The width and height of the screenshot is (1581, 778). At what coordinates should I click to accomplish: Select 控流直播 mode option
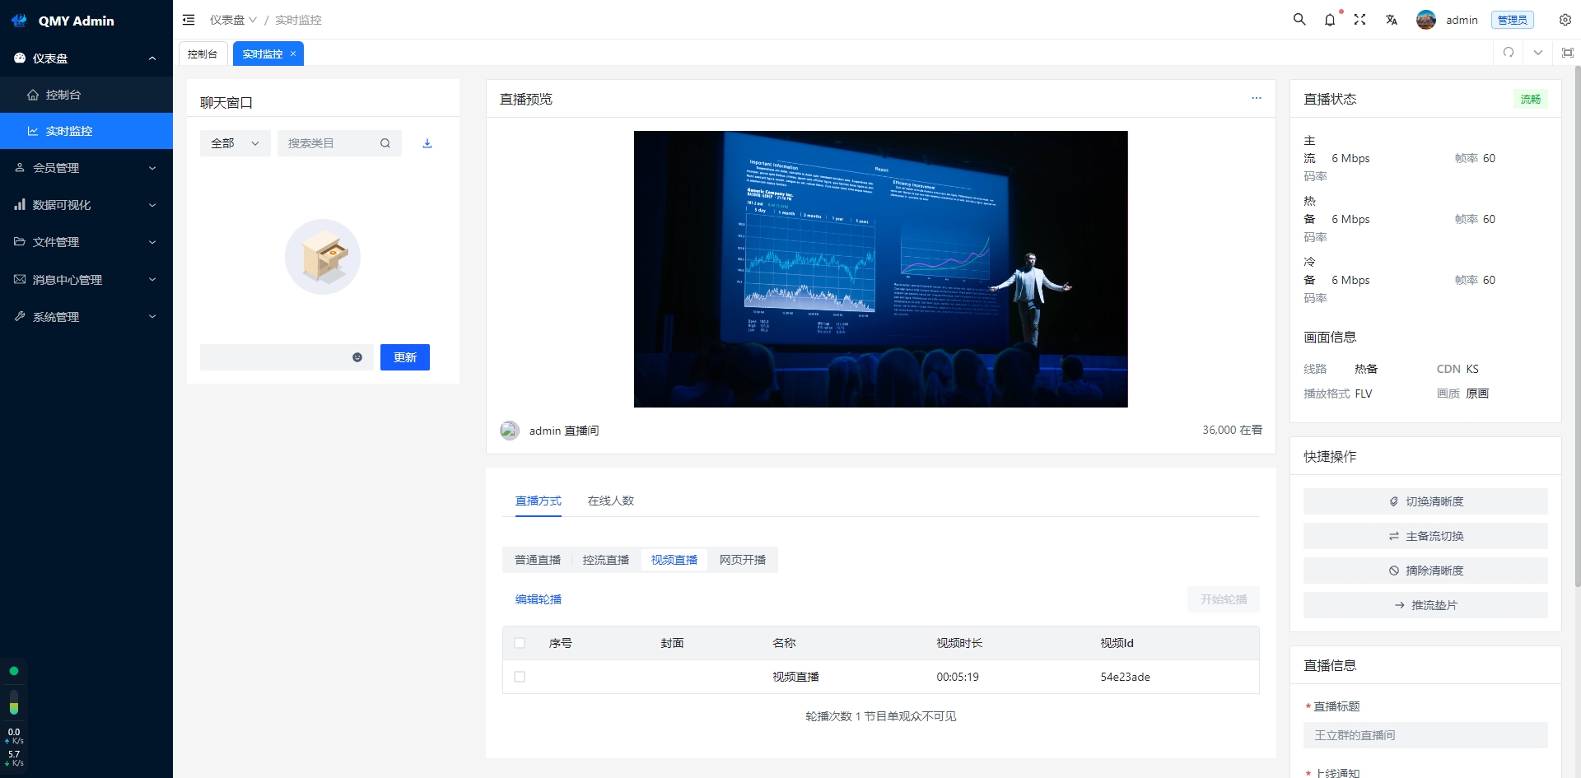606,560
